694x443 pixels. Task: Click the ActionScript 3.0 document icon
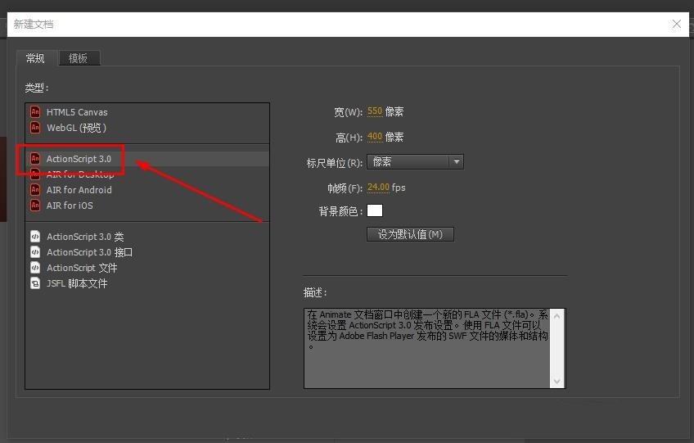click(x=35, y=159)
